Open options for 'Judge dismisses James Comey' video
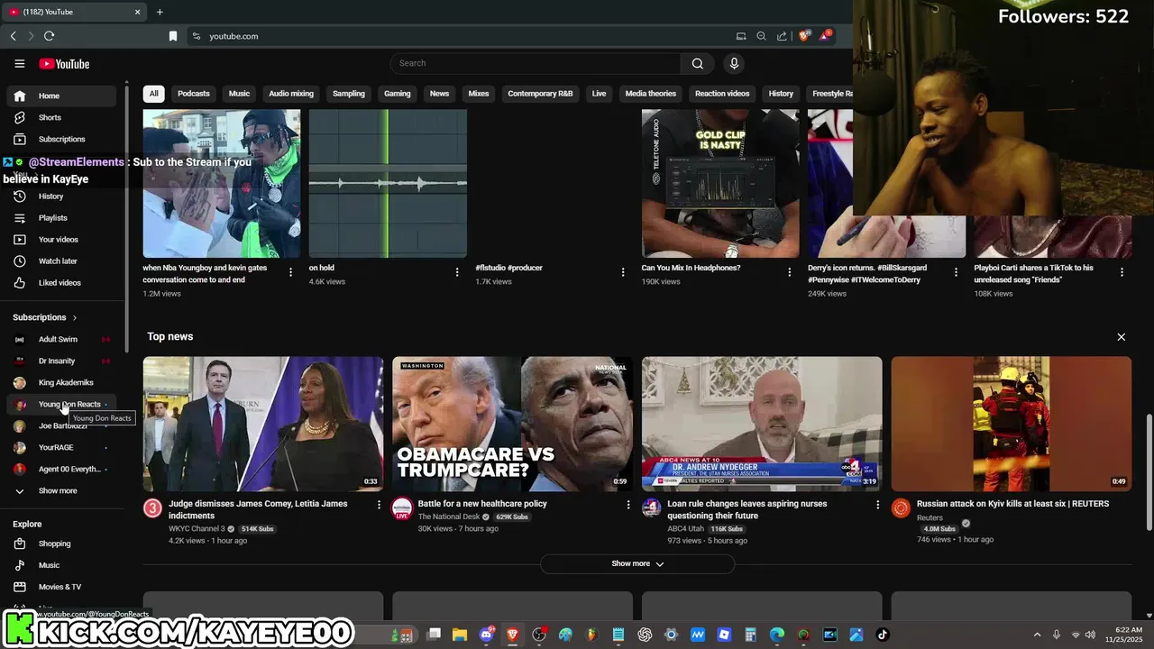 point(379,505)
